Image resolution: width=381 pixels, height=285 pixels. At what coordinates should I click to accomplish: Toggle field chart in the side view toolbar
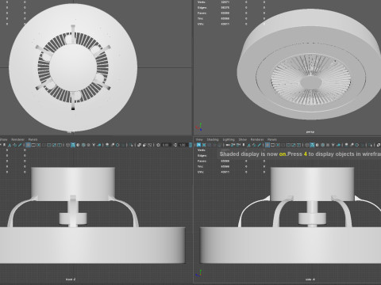(288, 145)
